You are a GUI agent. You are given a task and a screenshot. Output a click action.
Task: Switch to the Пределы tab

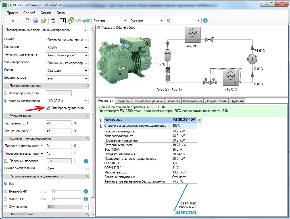(x=123, y=101)
